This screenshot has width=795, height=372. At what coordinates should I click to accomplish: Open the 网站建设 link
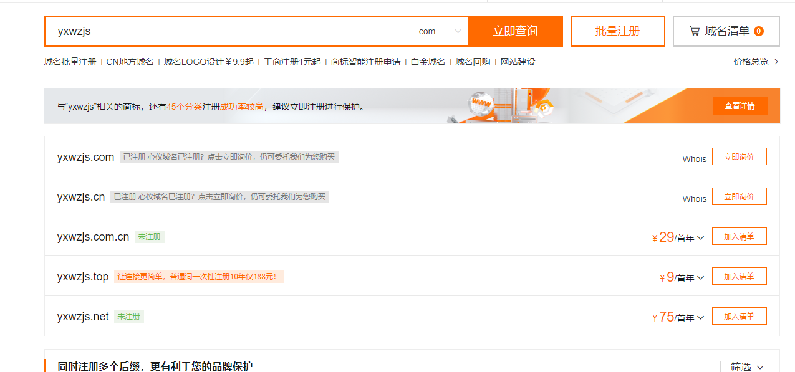tap(518, 62)
